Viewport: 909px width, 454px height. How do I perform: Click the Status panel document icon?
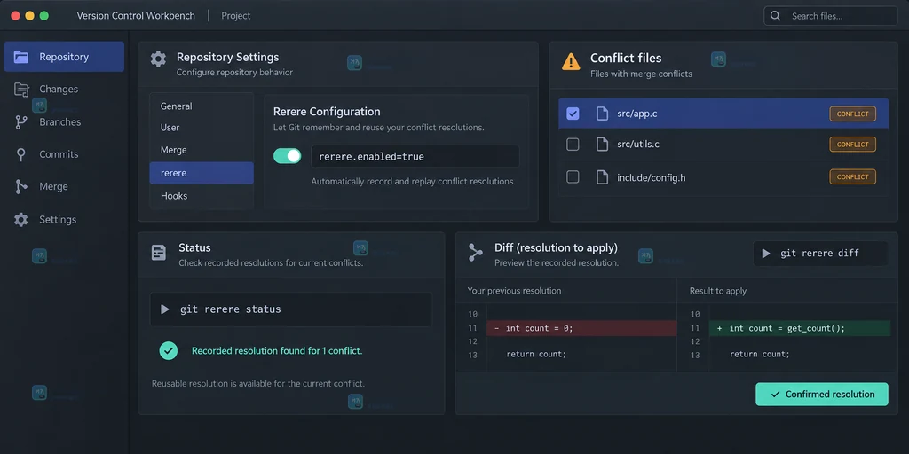click(x=159, y=253)
